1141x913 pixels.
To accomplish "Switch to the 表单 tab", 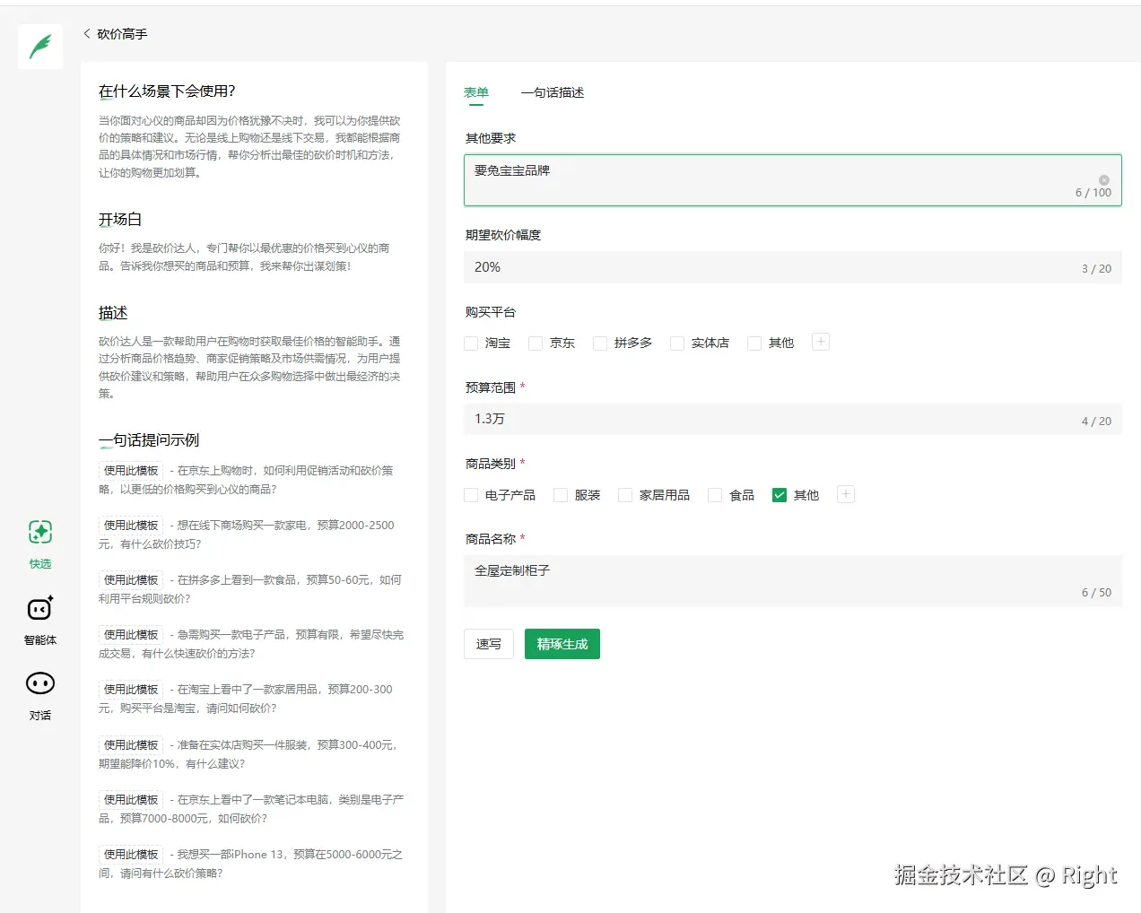I will pos(475,92).
